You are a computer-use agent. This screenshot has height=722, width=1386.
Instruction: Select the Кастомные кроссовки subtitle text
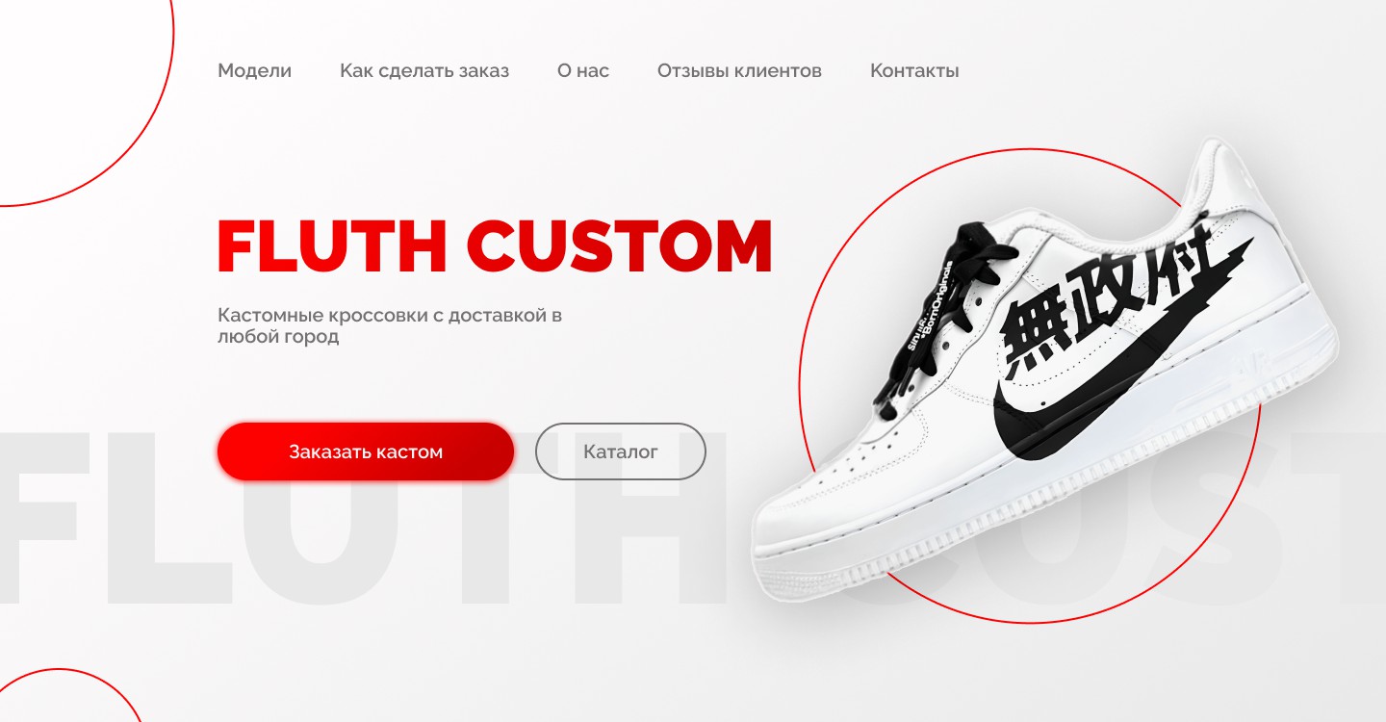tap(390, 326)
